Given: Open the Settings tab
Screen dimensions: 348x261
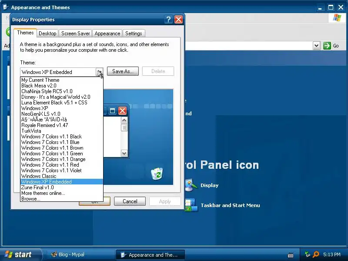Looking at the screenshot, I should (134, 33).
